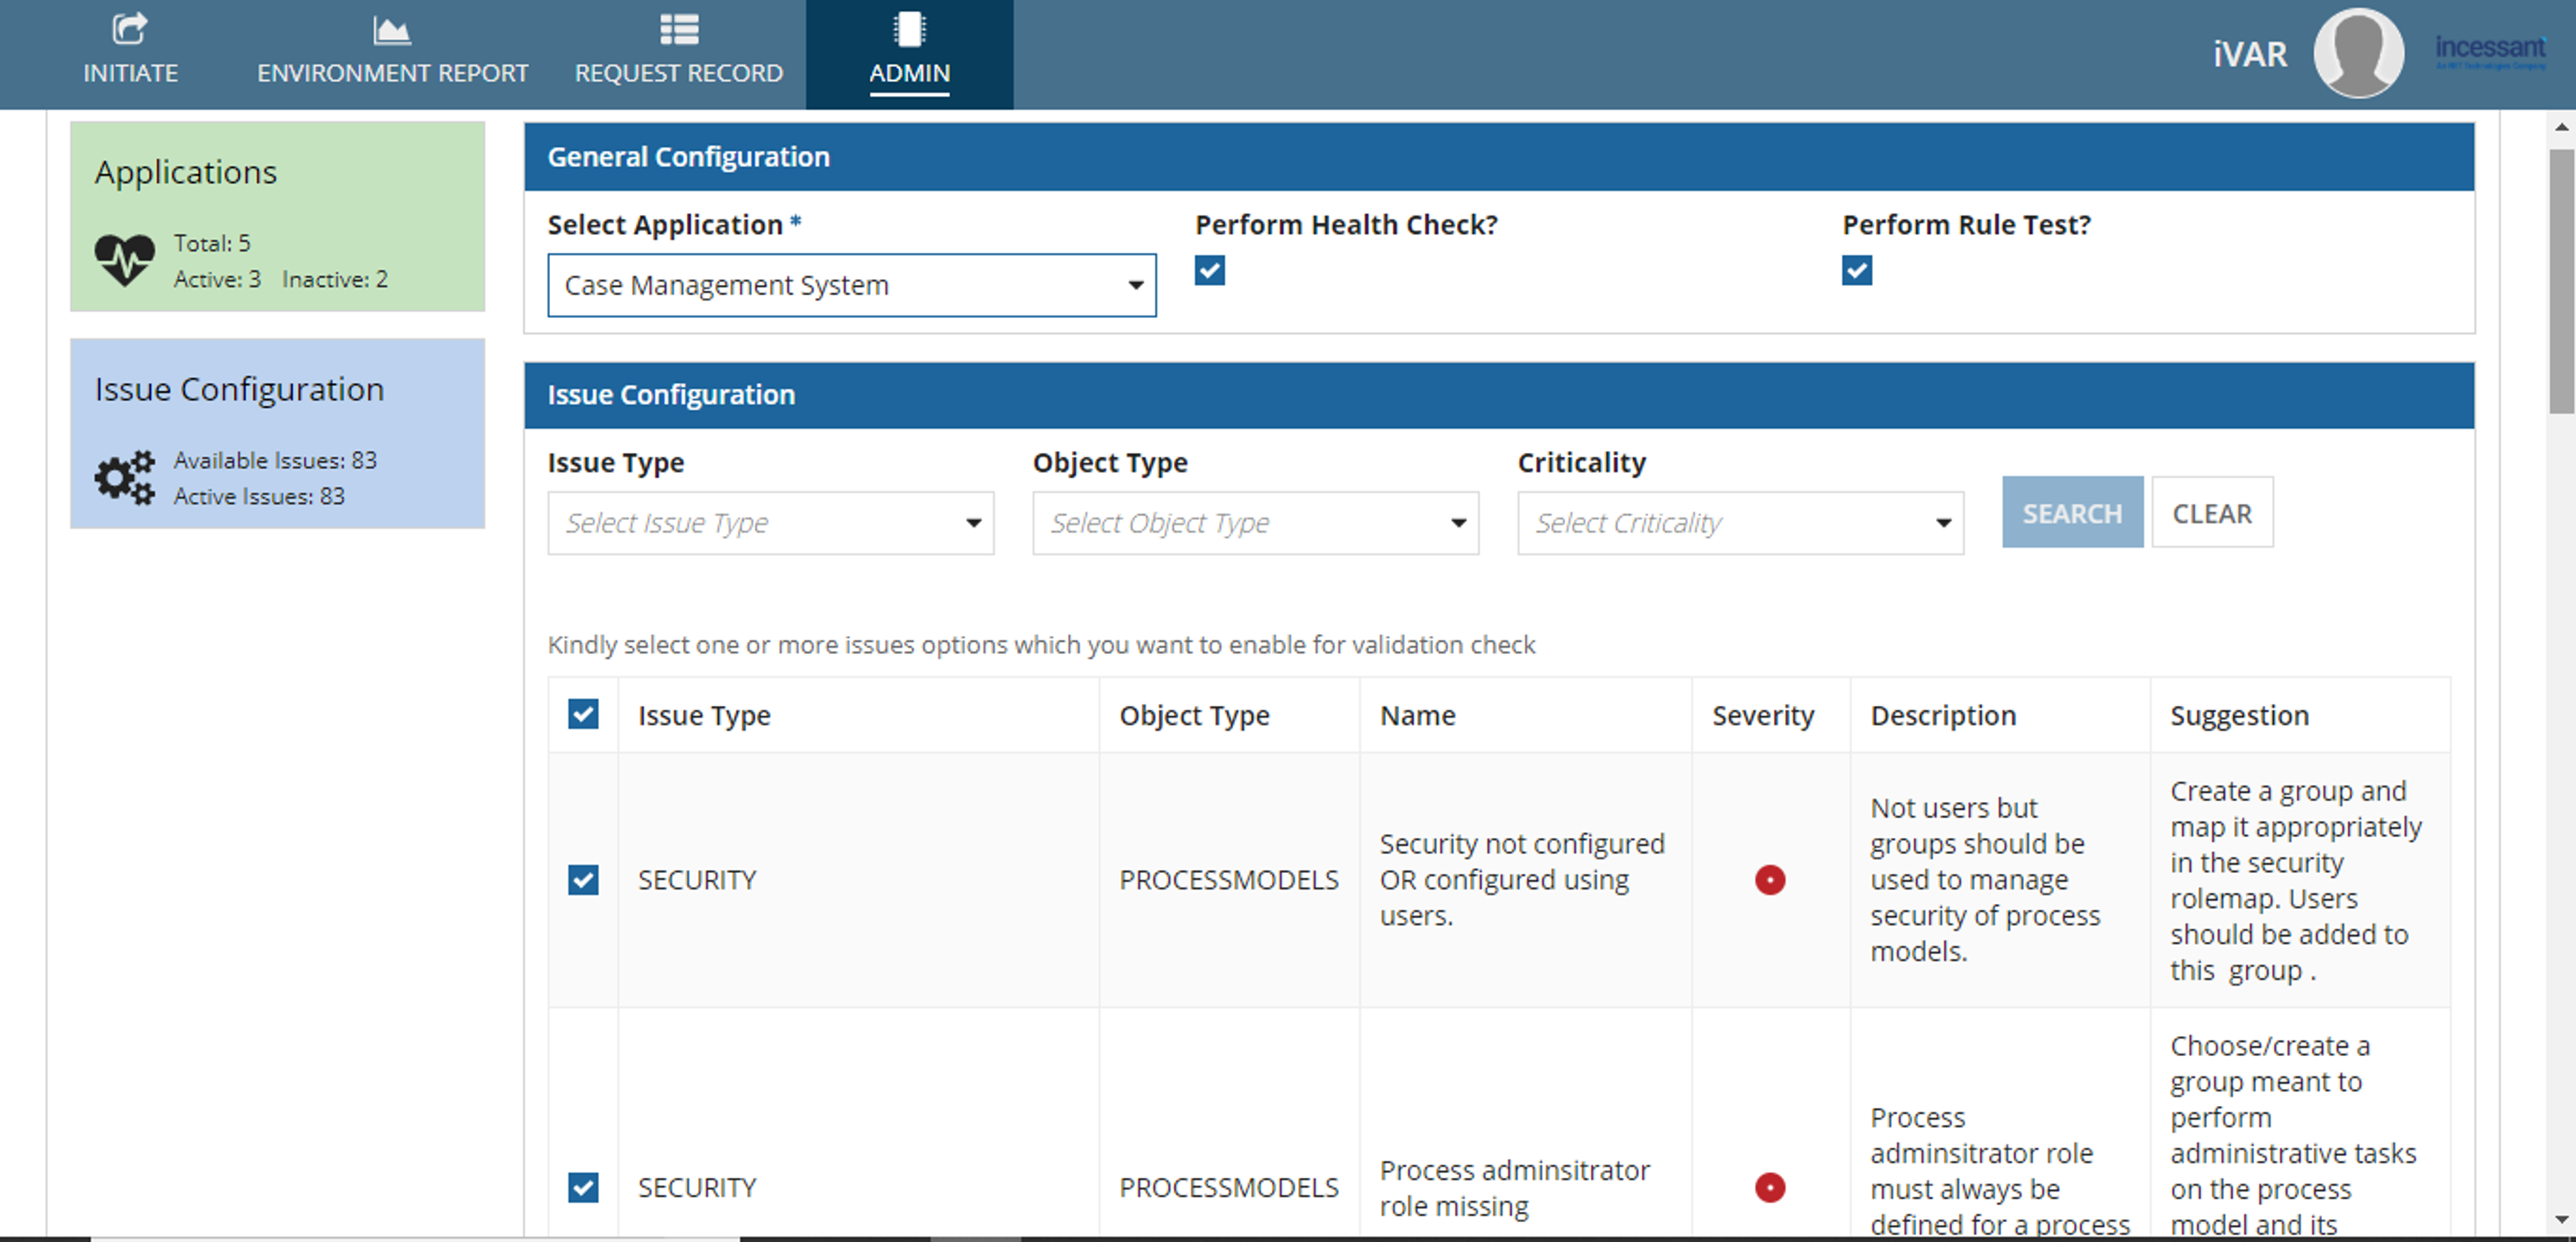This screenshot has width=2576, height=1242.
Task: Click the SEARCH button
Action: click(x=2072, y=512)
